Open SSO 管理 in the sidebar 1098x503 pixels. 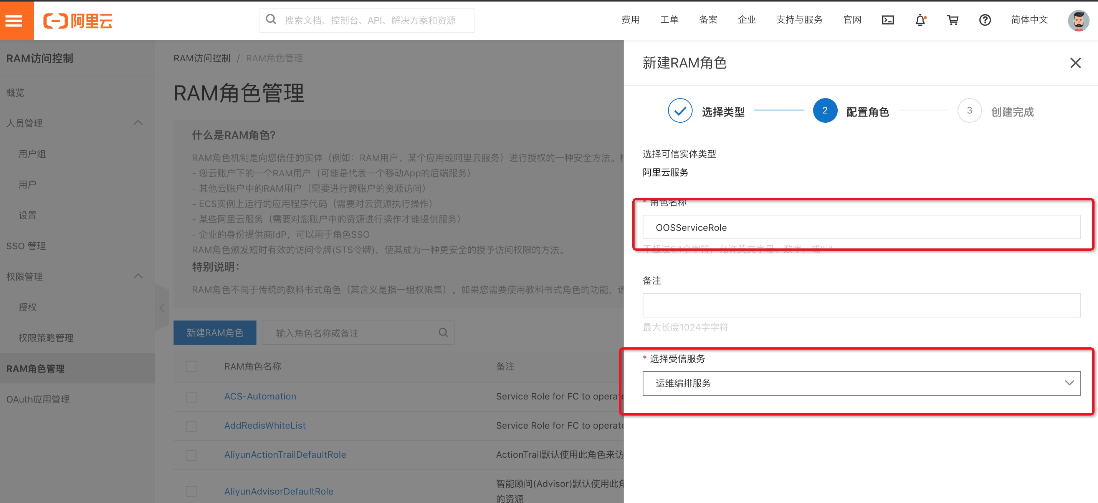click(x=26, y=245)
